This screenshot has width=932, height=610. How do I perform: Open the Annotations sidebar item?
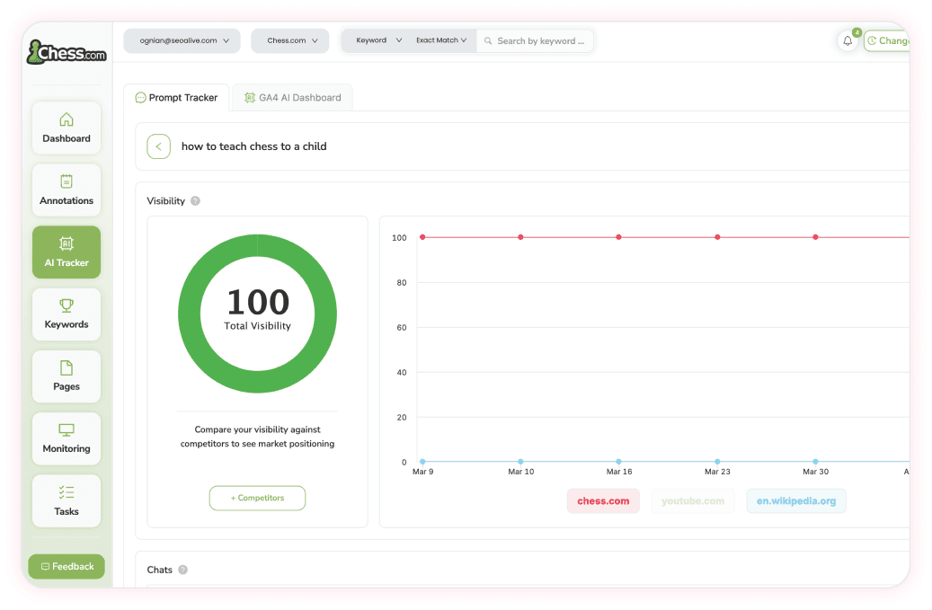67,190
